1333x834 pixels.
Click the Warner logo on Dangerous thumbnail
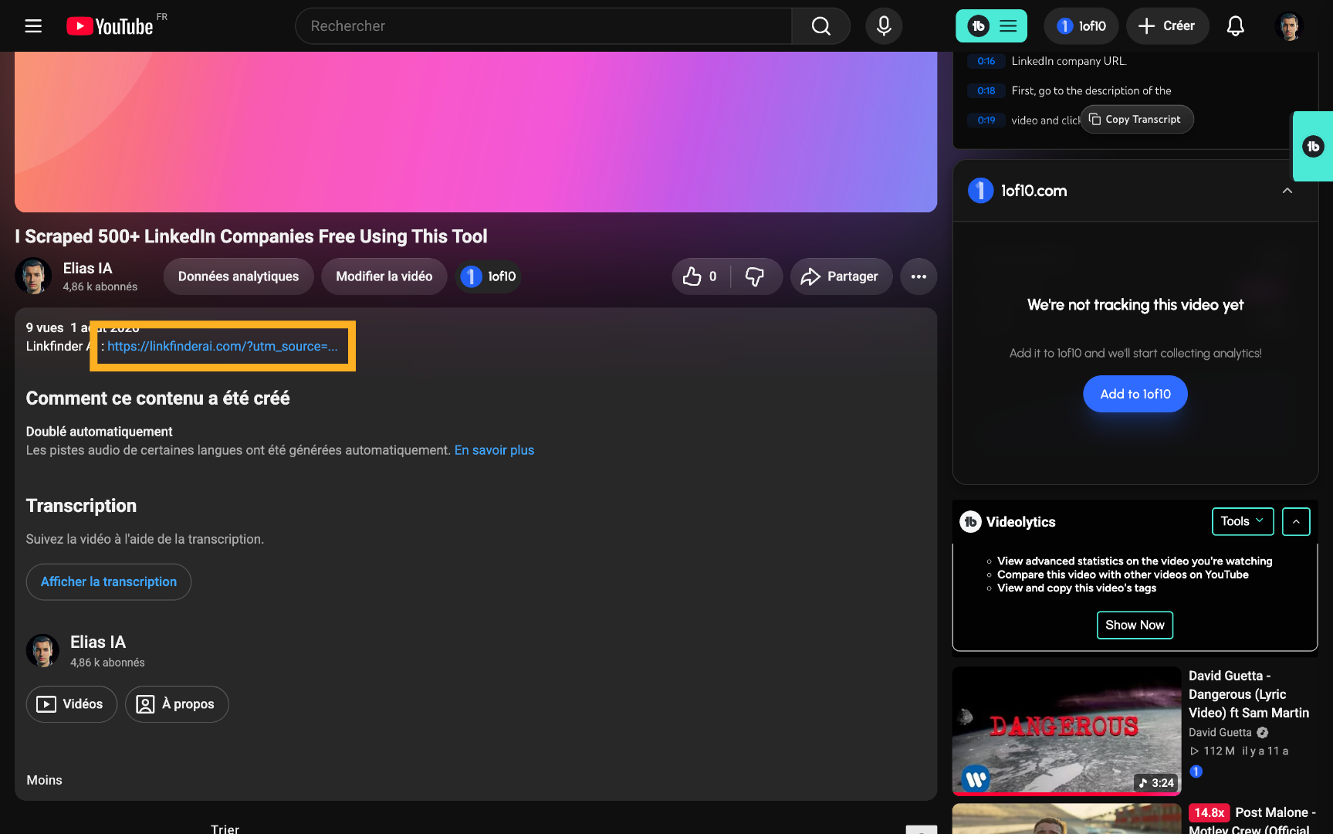coord(976,778)
